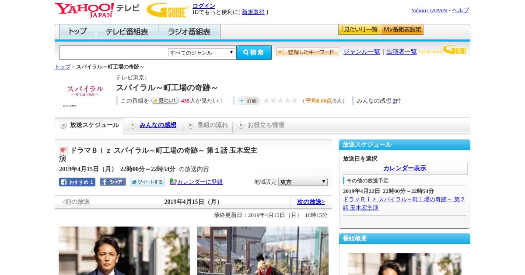This screenshot has width=525, height=275.
Task: Click the left man in suit photo
Action: [124, 251]
